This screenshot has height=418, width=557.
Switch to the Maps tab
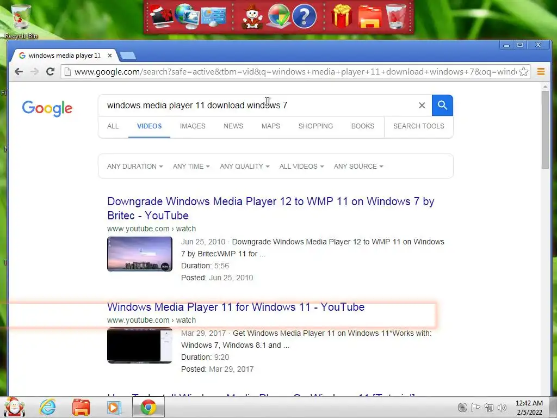pyautogui.click(x=271, y=126)
